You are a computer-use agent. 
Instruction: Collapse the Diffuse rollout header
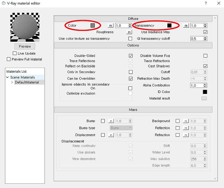[133, 19]
